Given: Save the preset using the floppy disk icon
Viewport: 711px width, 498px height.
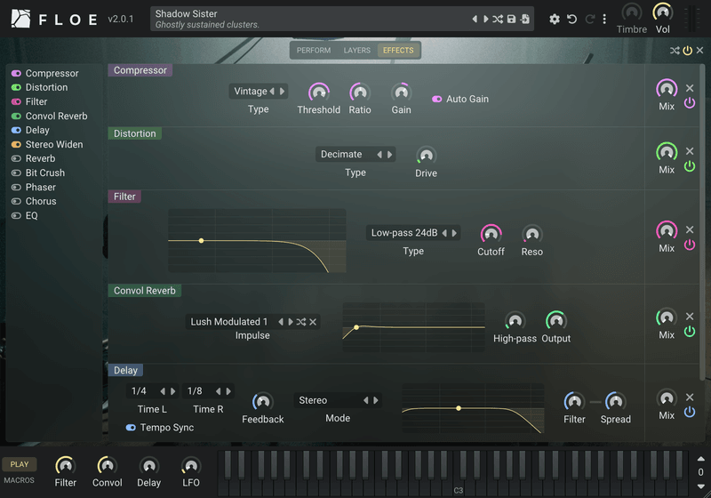Looking at the screenshot, I should [511, 19].
